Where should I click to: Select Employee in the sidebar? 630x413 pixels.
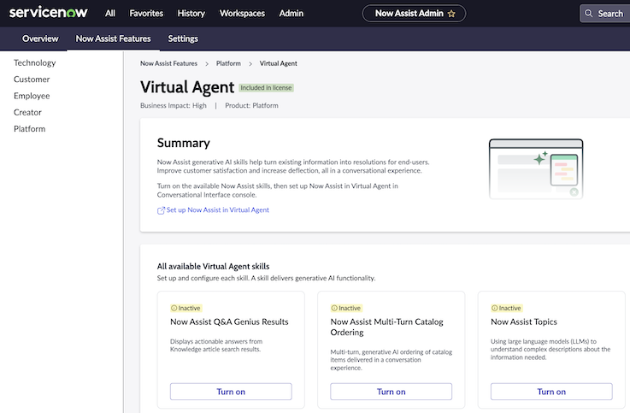click(x=32, y=96)
